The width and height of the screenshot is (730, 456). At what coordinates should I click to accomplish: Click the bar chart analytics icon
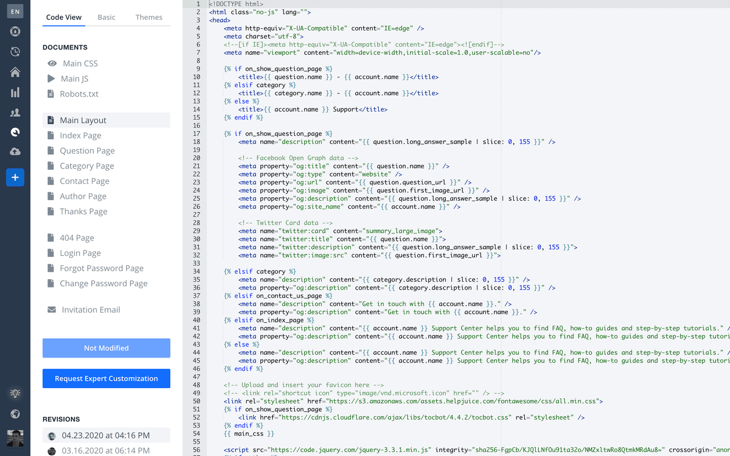[x=15, y=92]
